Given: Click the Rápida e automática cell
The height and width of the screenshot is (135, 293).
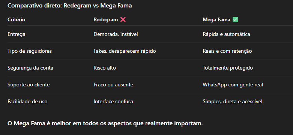Looking at the screenshot, I should (226, 34).
